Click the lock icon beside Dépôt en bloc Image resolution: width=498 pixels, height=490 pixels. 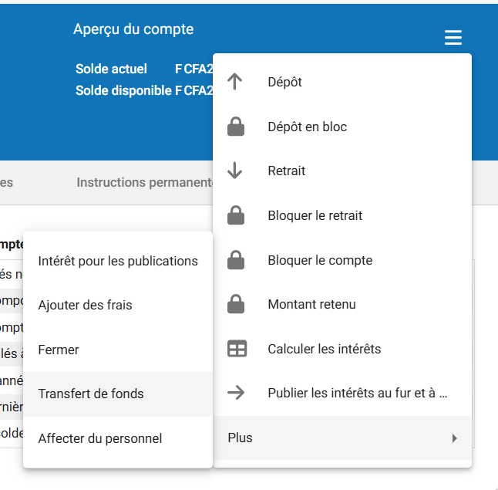tap(236, 127)
